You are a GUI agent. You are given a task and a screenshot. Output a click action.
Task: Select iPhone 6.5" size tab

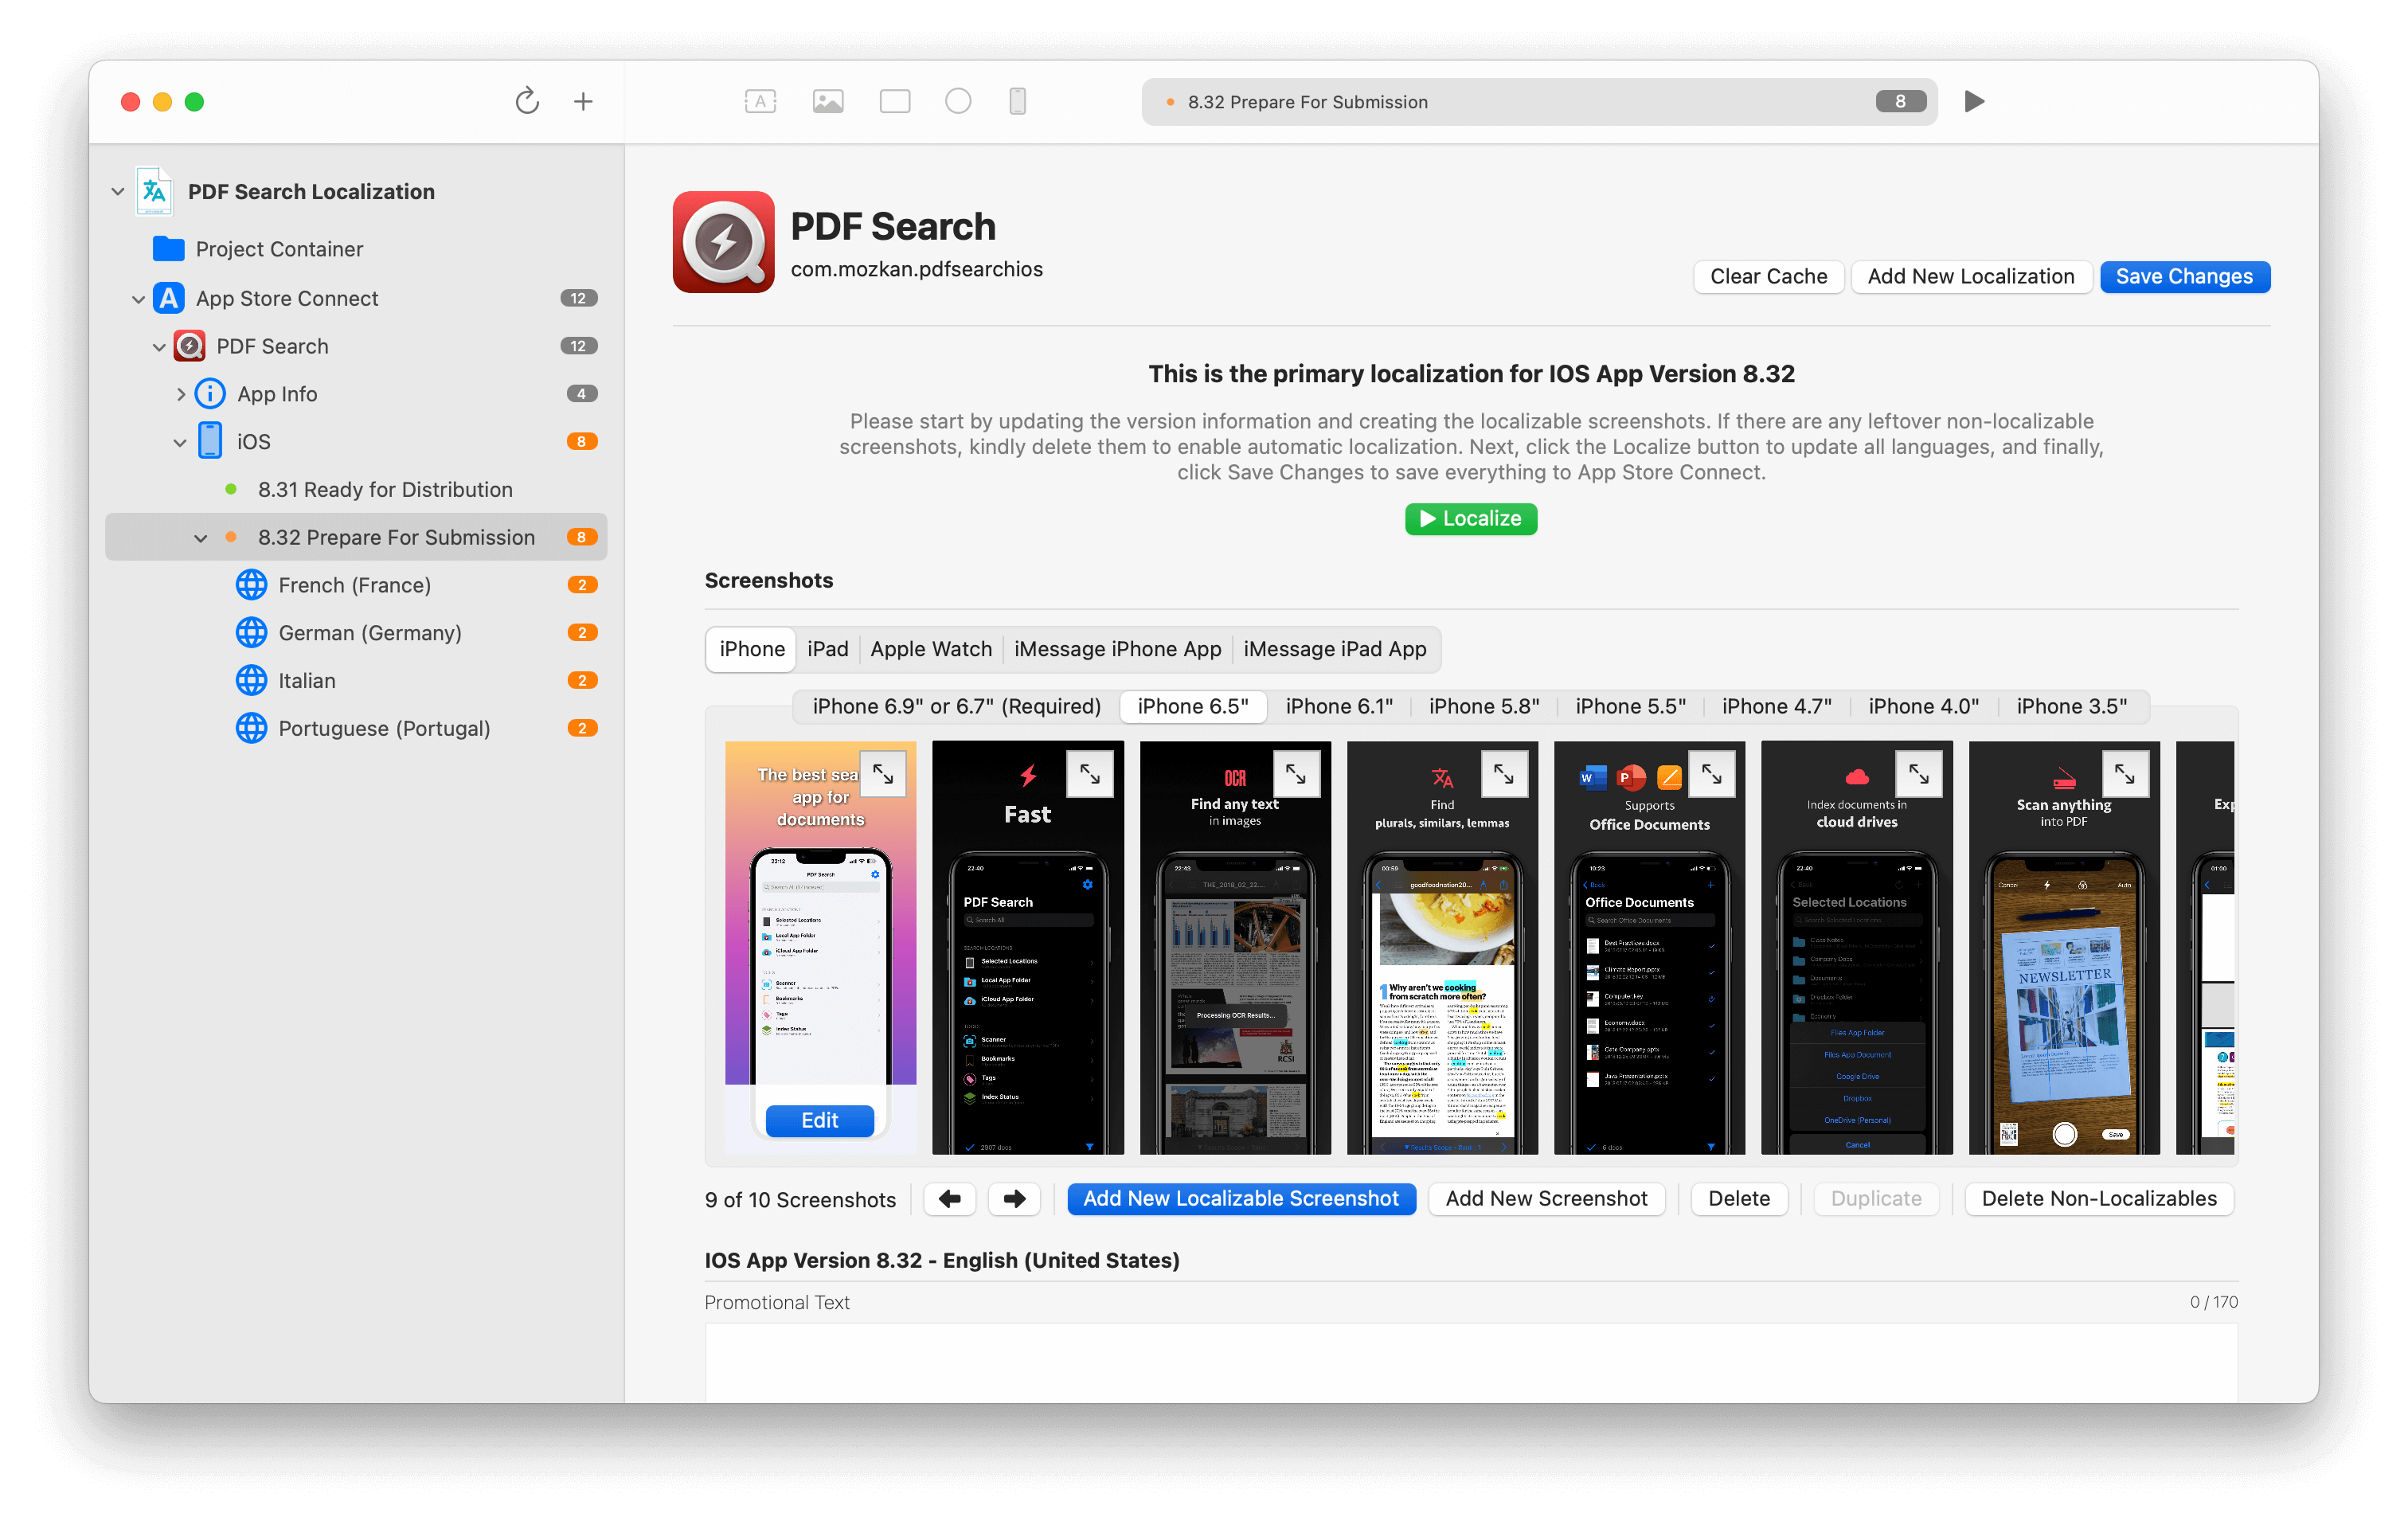pyautogui.click(x=1193, y=707)
